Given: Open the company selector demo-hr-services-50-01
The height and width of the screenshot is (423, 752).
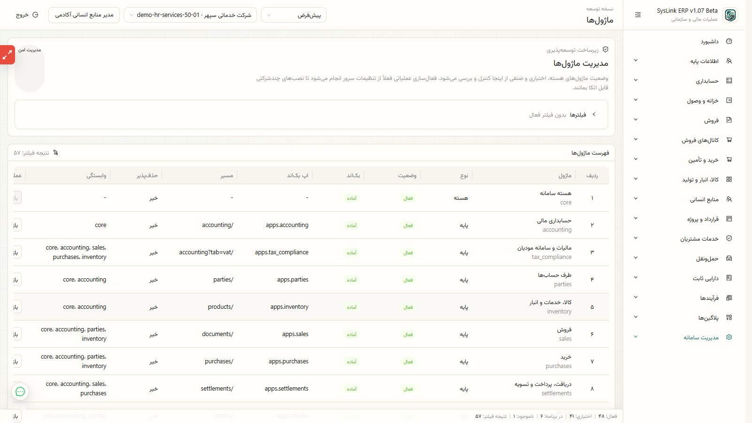Looking at the screenshot, I should coord(190,15).
